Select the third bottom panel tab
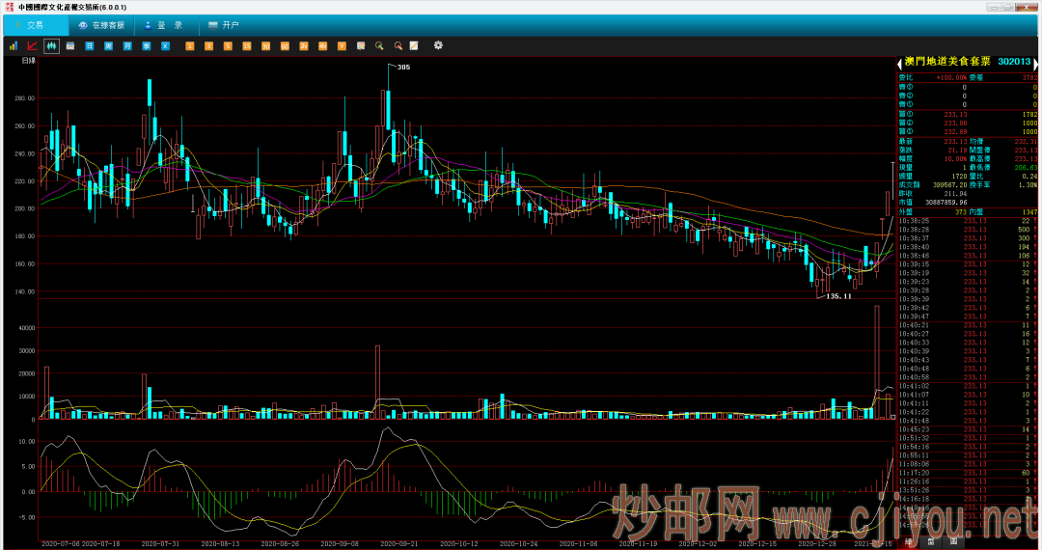Image resolution: width=1042 pixels, height=550 pixels. point(953,542)
